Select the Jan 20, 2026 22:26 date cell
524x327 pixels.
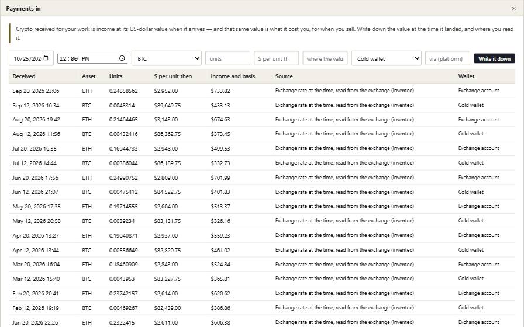pos(35,322)
